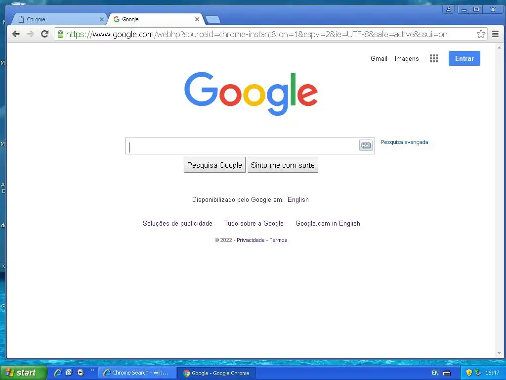This screenshot has height=380, width=506.
Task: Open Tudo sobre a Google link
Action: 253,223
